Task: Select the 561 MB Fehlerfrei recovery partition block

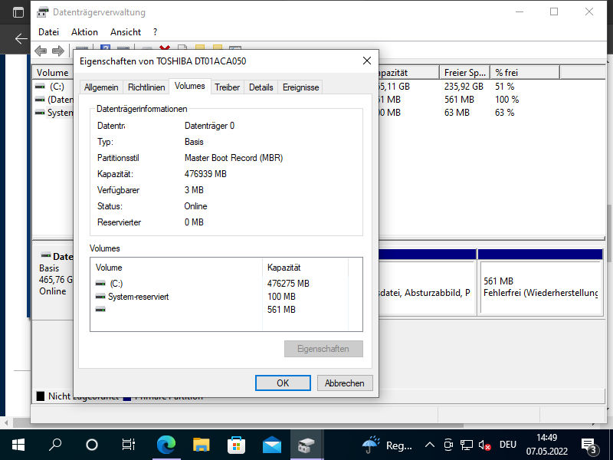Action: [x=540, y=281]
